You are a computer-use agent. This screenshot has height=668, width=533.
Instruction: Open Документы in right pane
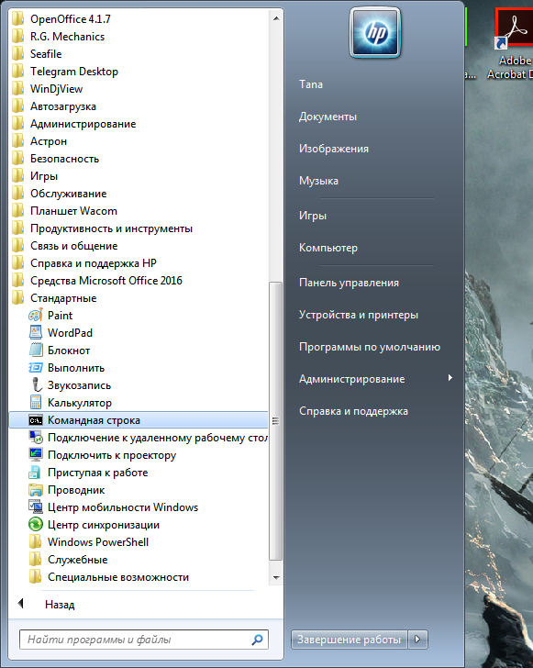pyautogui.click(x=328, y=117)
